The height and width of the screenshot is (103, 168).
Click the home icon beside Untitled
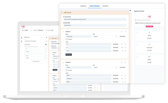tap(23, 30)
